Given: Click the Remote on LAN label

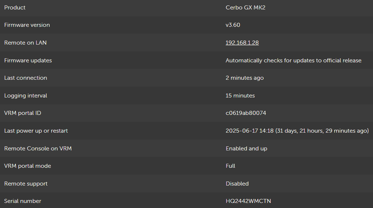Looking at the screenshot, I should [x=25, y=43].
